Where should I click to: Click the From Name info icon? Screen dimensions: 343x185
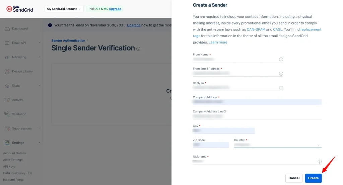click(281, 60)
